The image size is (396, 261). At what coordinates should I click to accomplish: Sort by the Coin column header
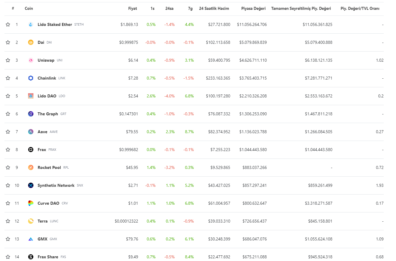(29, 8)
